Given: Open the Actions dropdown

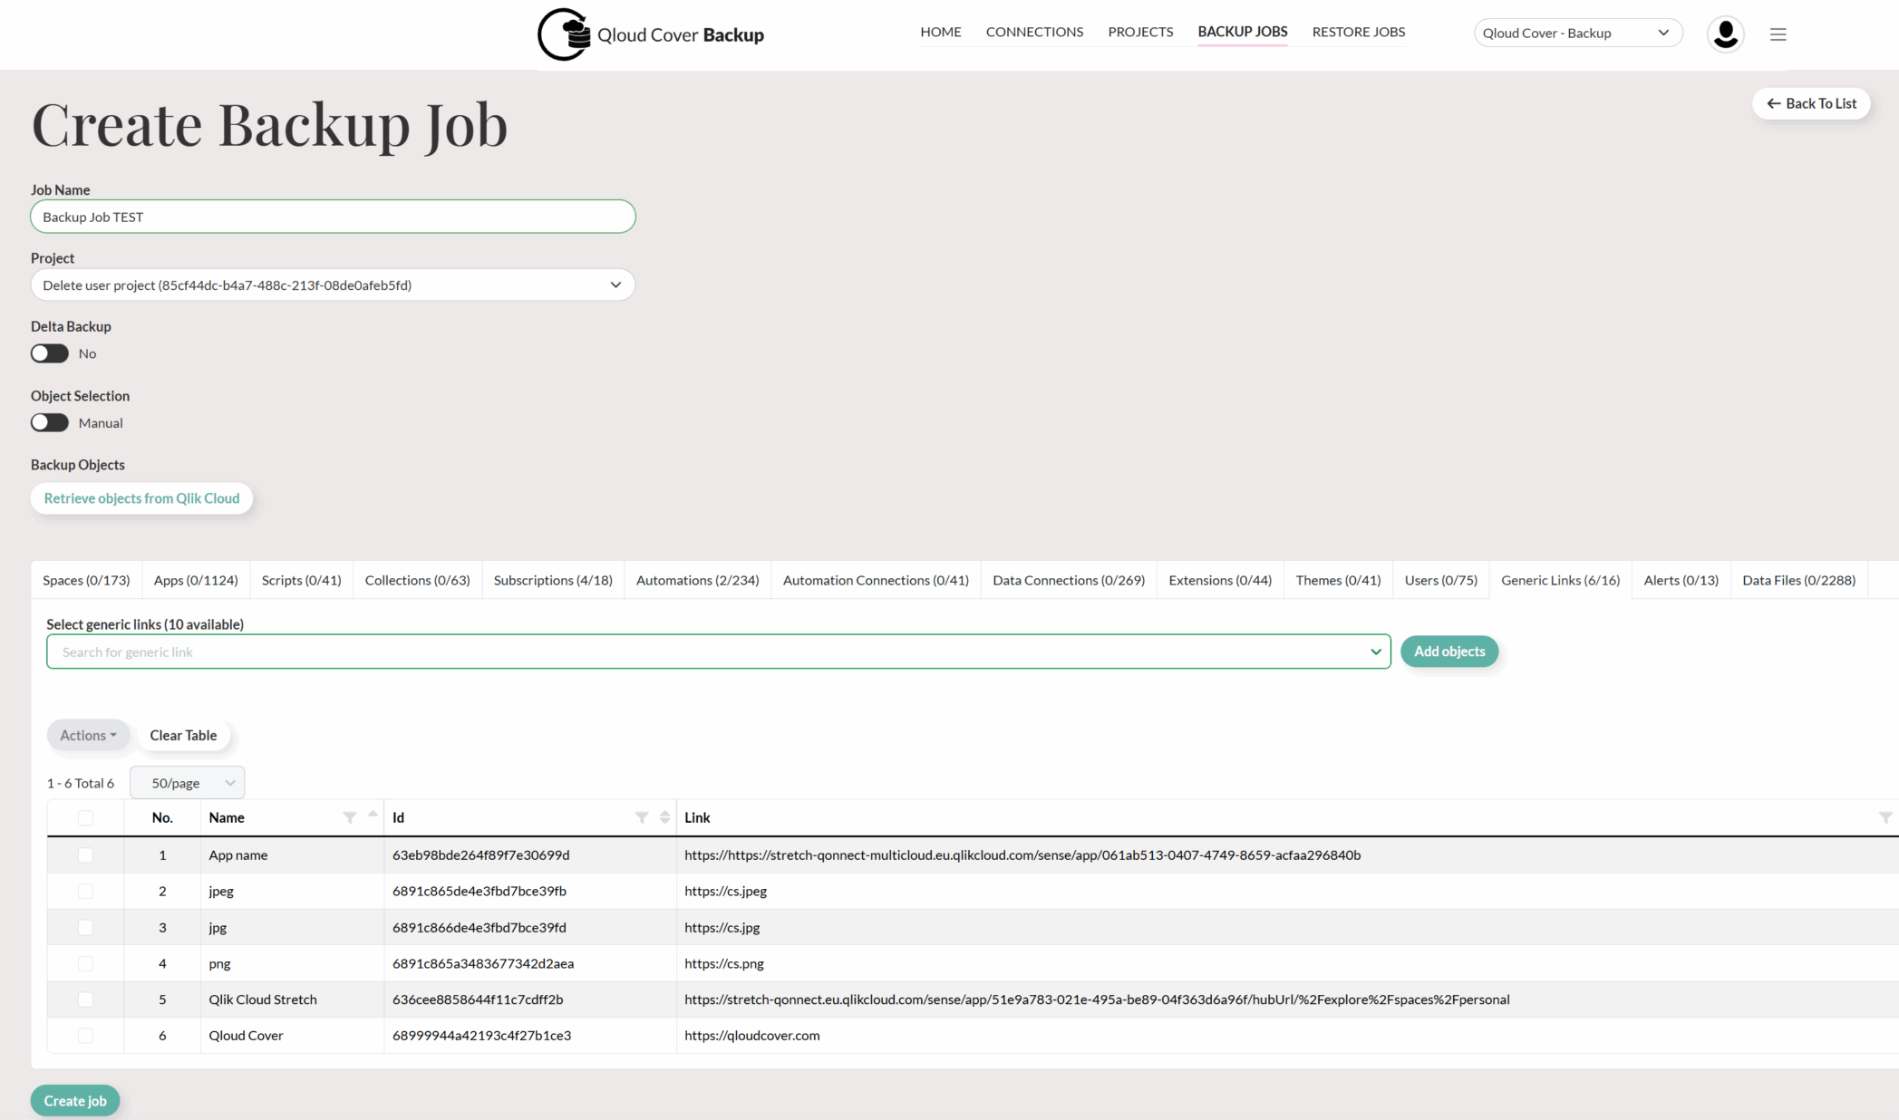Looking at the screenshot, I should tap(88, 735).
